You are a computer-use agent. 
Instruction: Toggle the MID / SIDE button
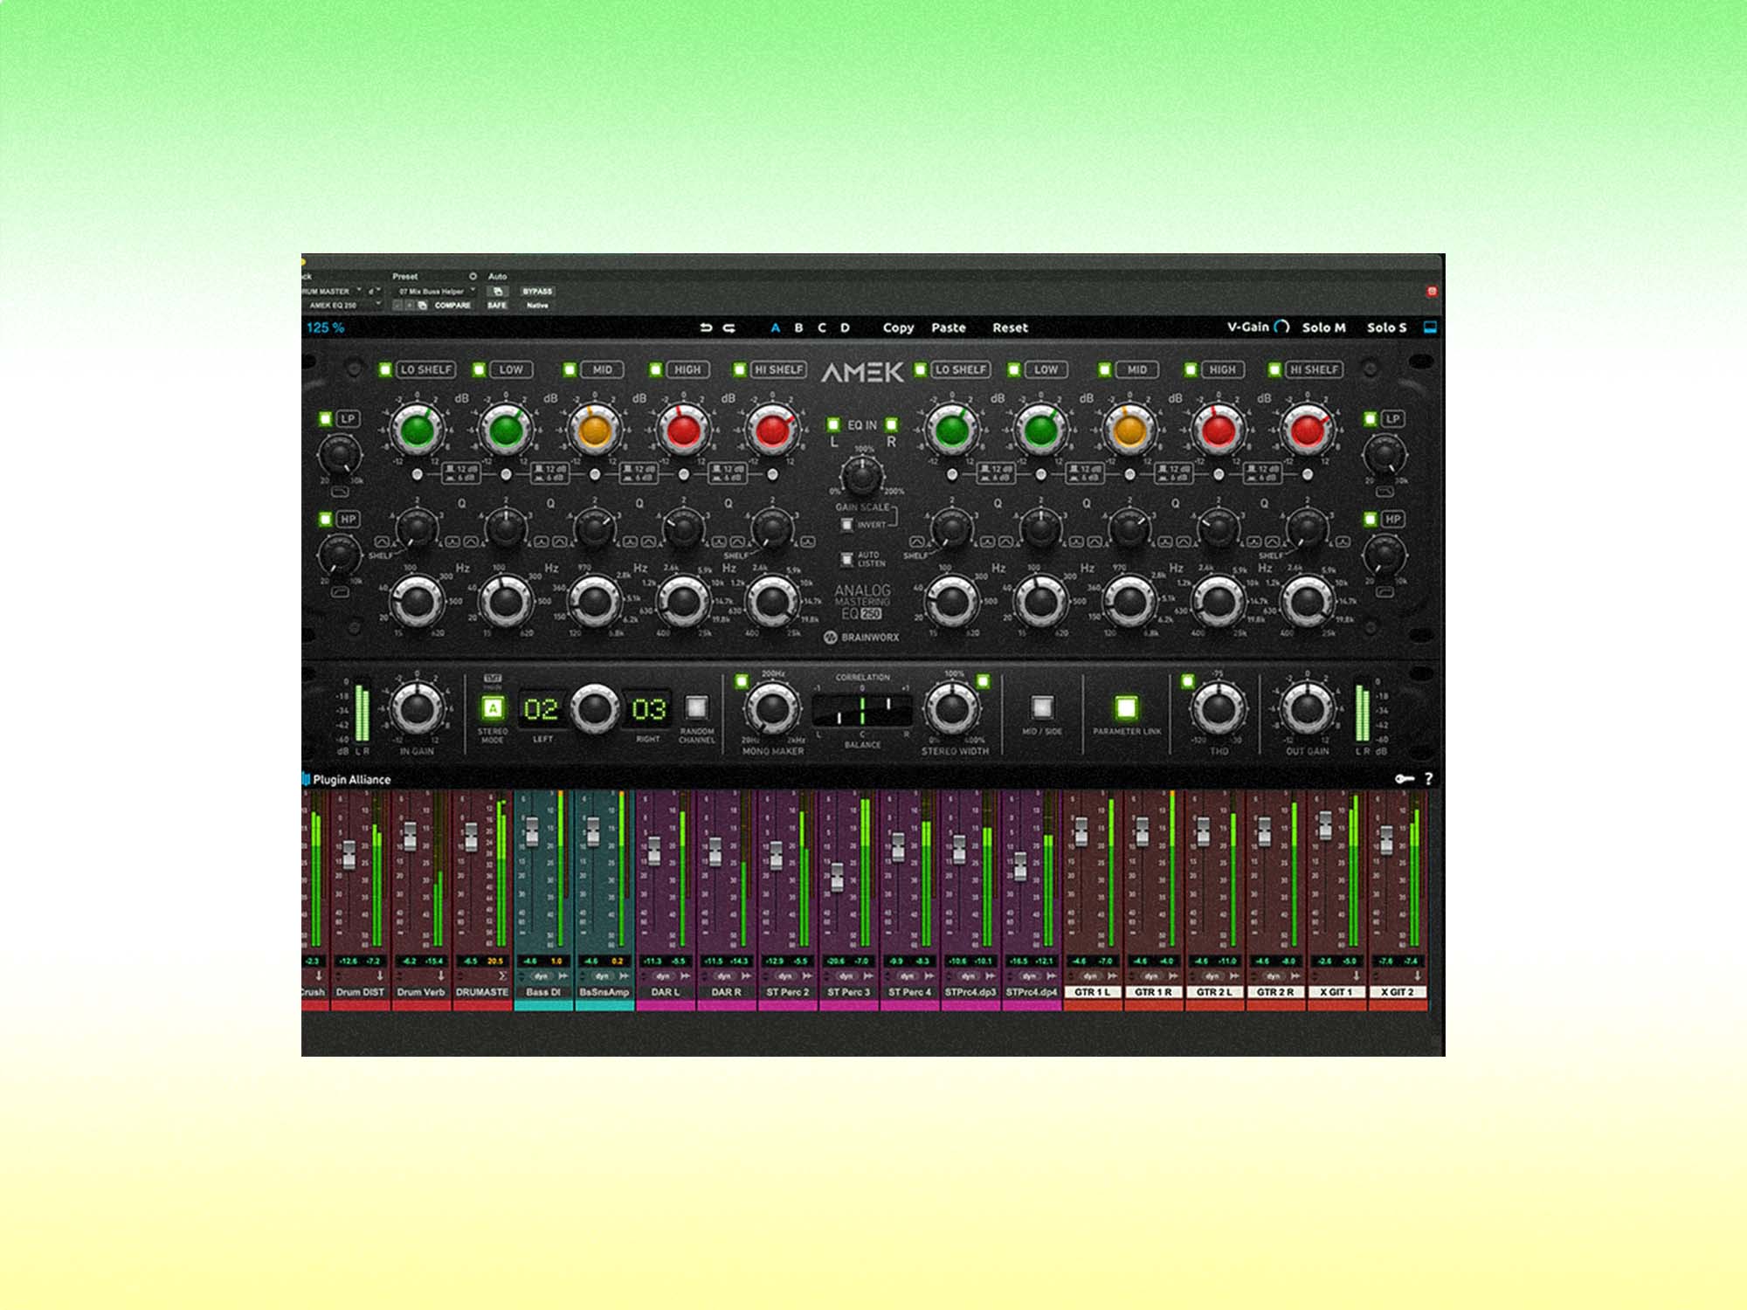tap(1041, 707)
